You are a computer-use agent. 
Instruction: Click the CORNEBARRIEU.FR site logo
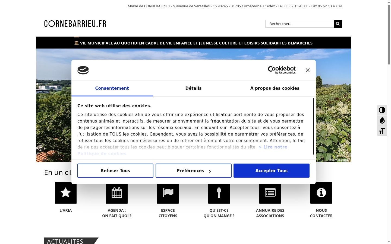[75, 24]
